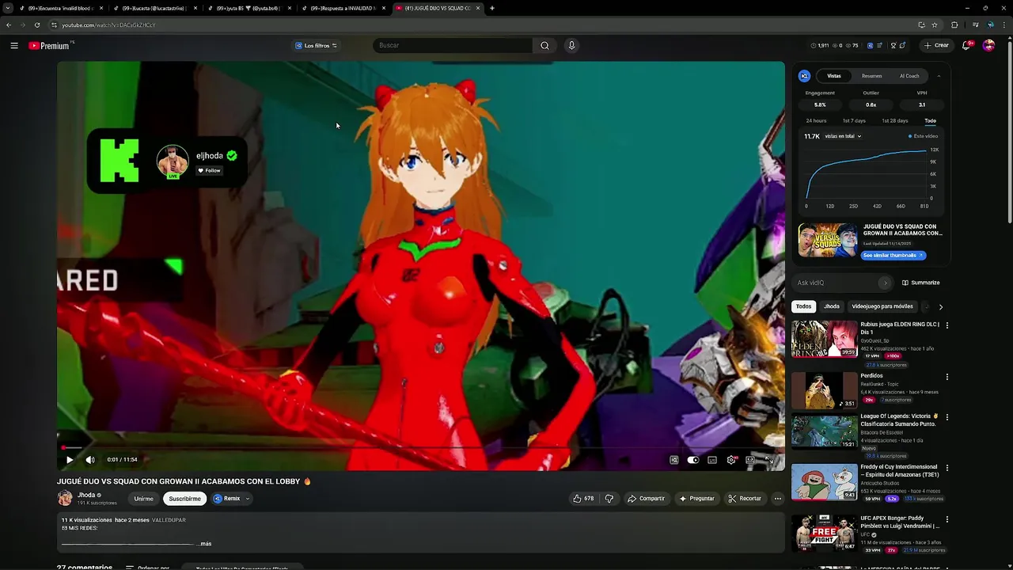Viewport: 1013px width, 570px height.
Task: Select the Resumen tab in vidIQ panel
Action: 871,76
